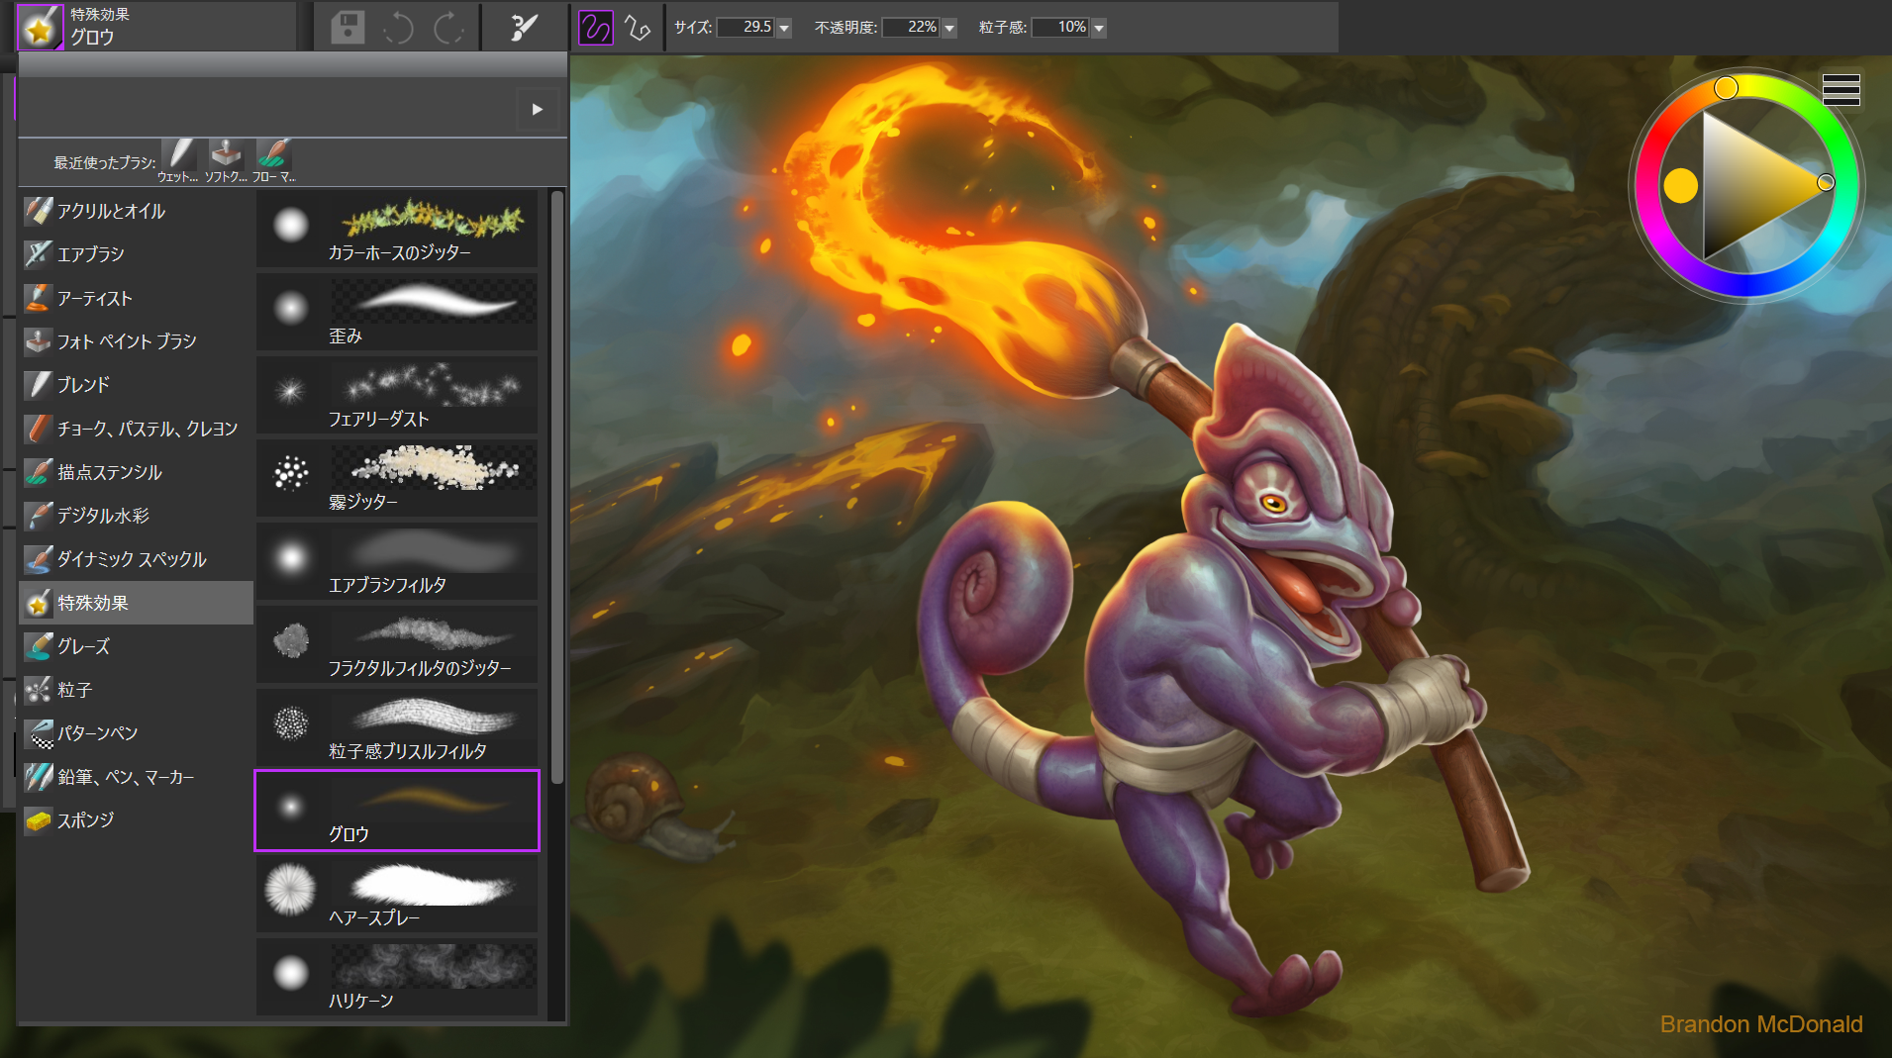
Task: Choose カラーホースのジッター brush variant
Action: [397, 229]
